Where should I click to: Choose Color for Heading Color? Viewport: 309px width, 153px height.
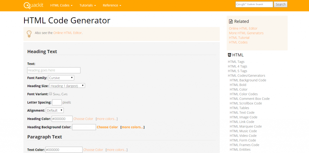coord(83,119)
